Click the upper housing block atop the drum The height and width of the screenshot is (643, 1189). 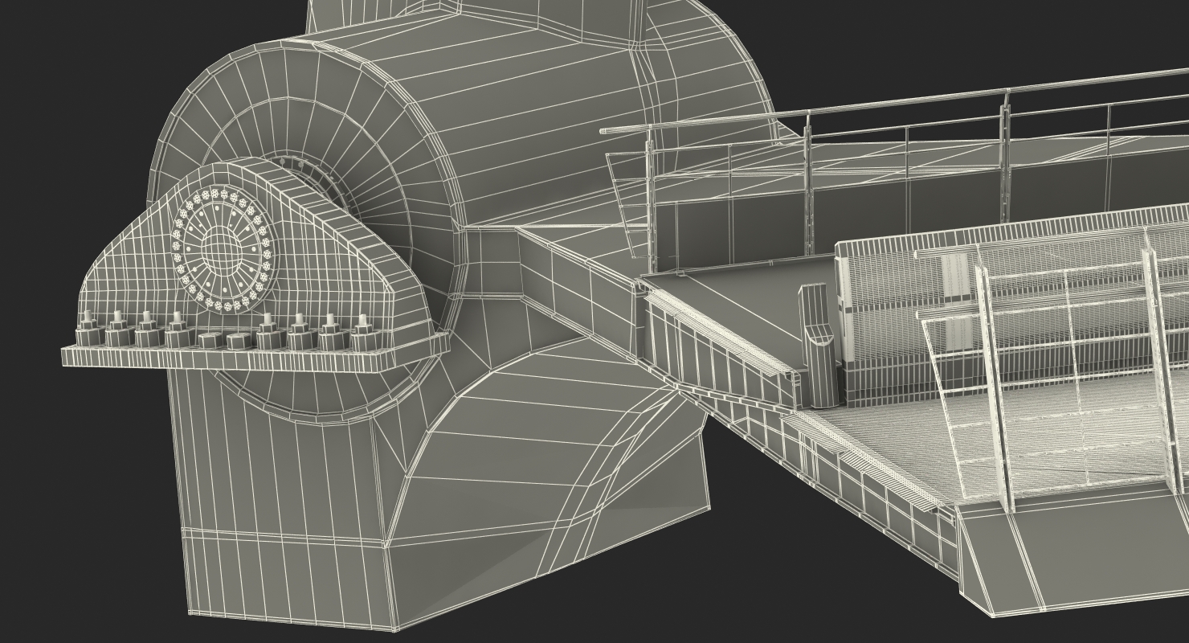386,16
